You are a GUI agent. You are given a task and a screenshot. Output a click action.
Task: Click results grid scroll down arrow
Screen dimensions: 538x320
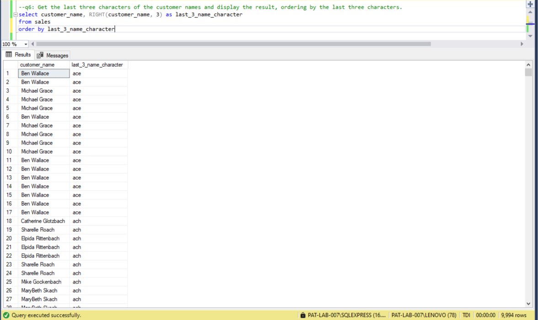click(x=528, y=304)
